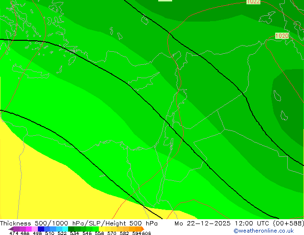Click the 486 legend value
Viewport: 304px width, 235px height.
pos(25,233)
